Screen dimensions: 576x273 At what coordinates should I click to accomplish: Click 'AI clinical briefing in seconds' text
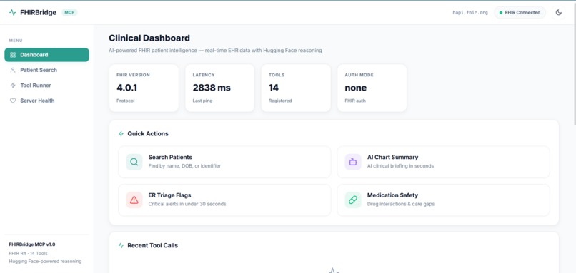tap(400, 166)
